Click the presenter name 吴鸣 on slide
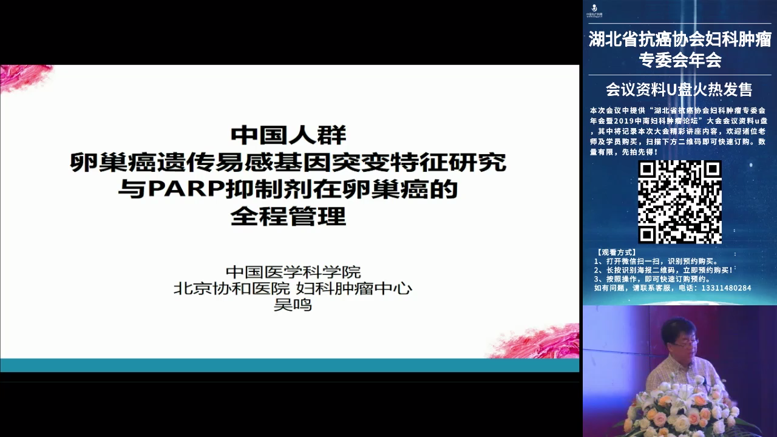This screenshot has width=777, height=437. tap(293, 305)
